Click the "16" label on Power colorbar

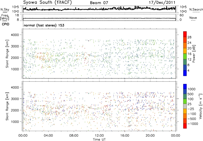tap(189, 54)
